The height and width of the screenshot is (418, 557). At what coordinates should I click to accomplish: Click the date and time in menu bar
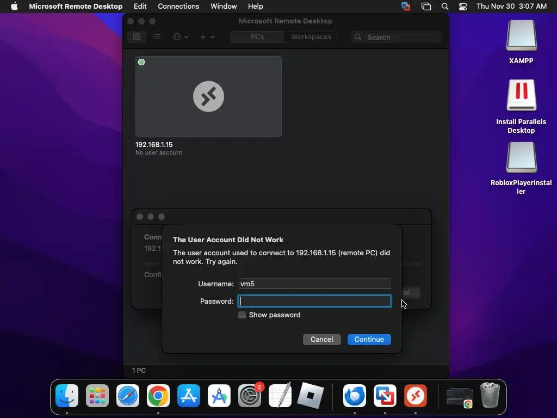pyautogui.click(x=511, y=7)
